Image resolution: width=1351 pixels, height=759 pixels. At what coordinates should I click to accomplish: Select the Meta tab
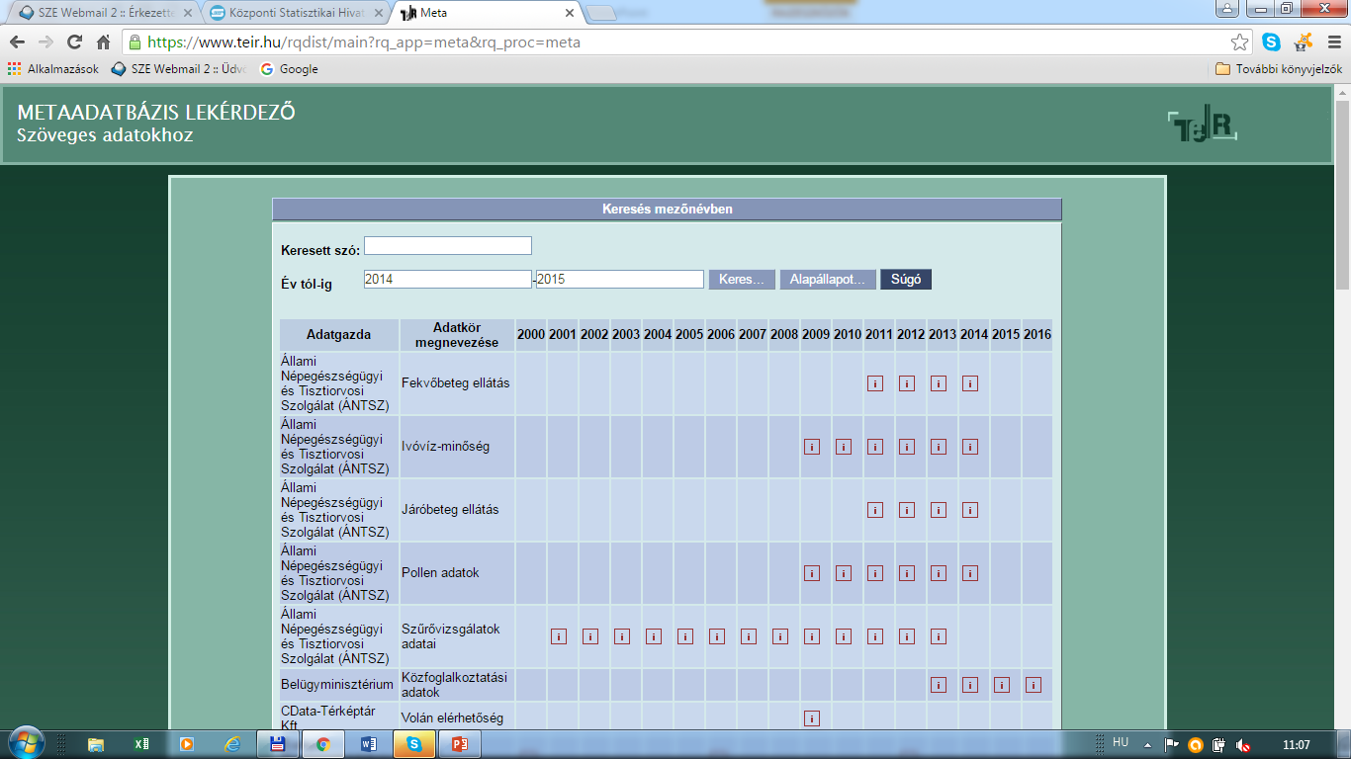click(x=485, y=13)
